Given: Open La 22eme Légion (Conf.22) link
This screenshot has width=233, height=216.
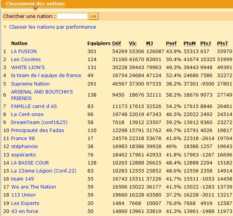Looking at the screenshot, I should [44, 171].
